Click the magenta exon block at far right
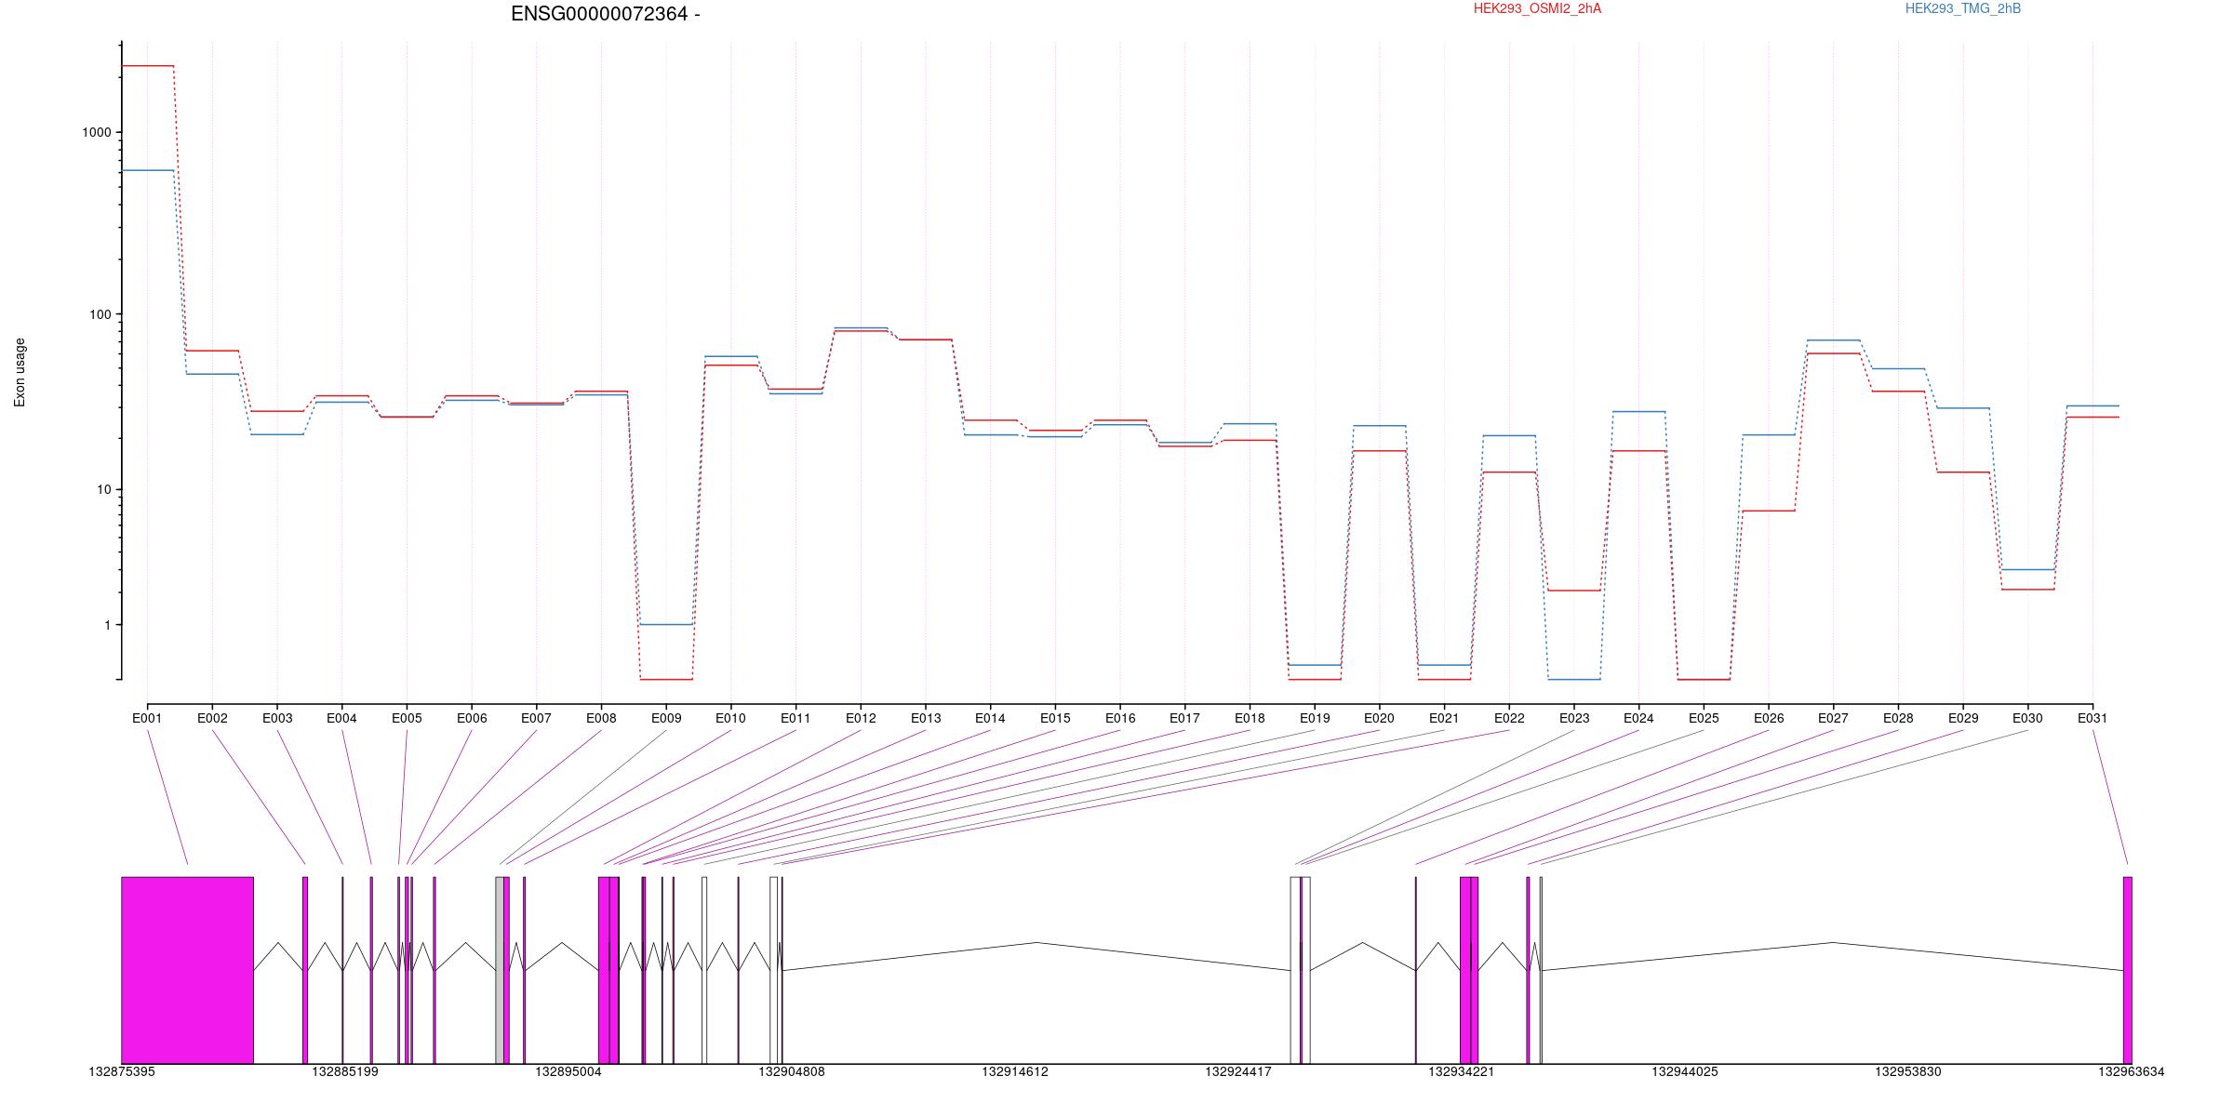Image resolution: width=2233 pixels, height=1116 pixels. click(2128, 970)
